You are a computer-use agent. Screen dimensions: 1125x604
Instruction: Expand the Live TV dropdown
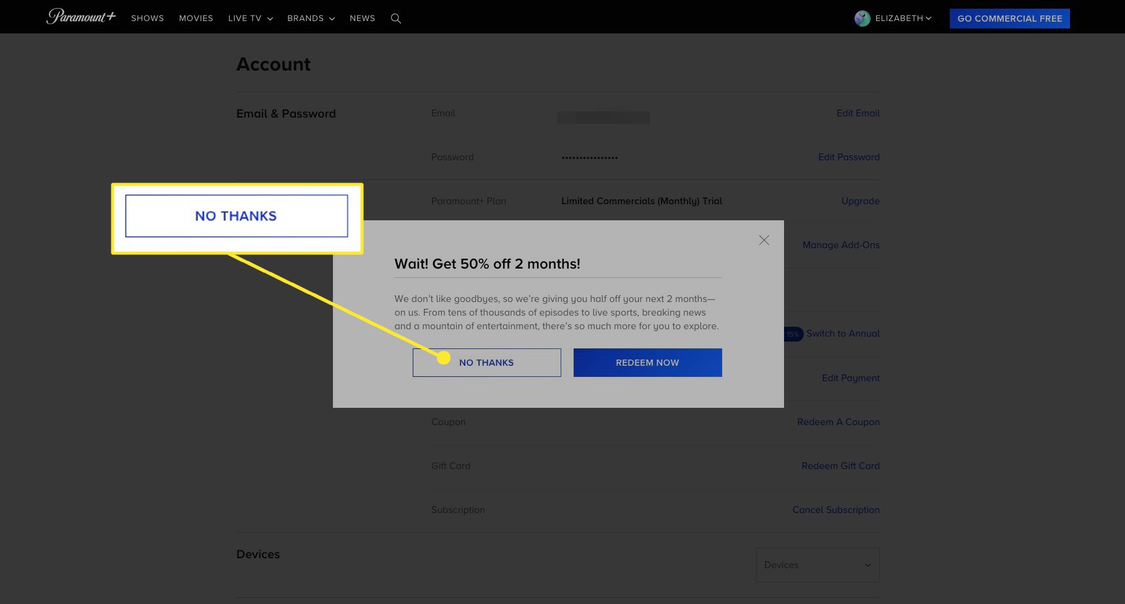click(250, 19)
